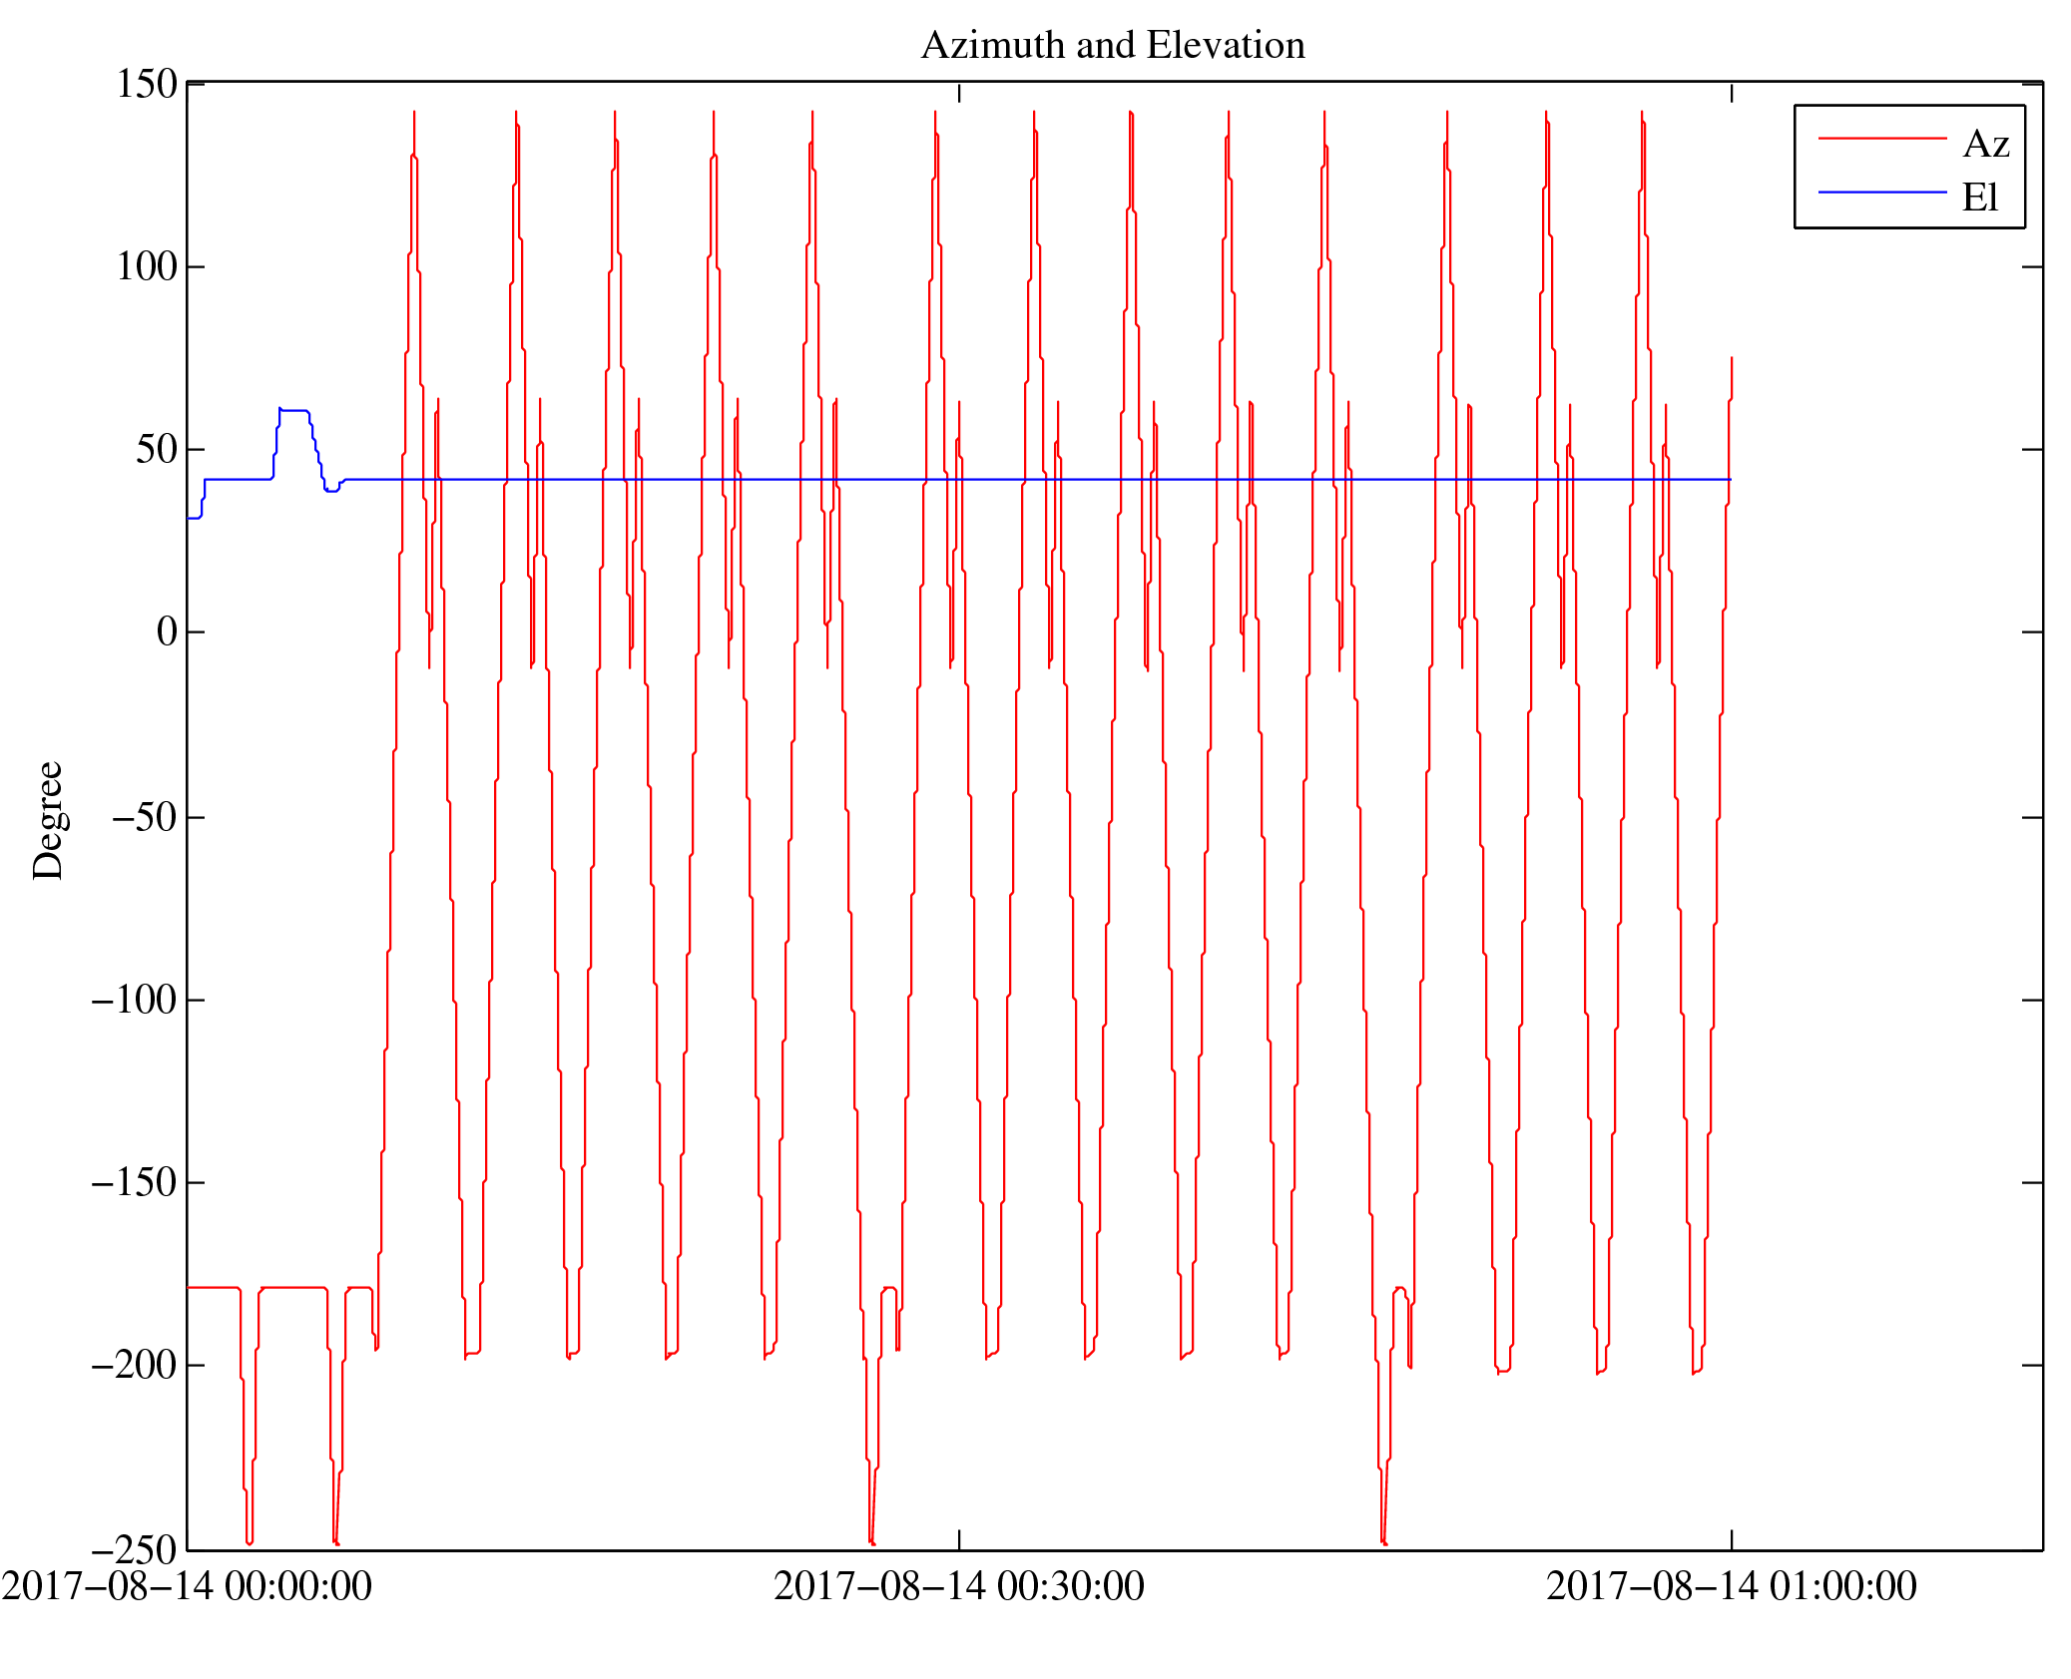Click the blue El legend line sample
The height and width of the screenshot is (1679, 2071).
click(1882, 192)
